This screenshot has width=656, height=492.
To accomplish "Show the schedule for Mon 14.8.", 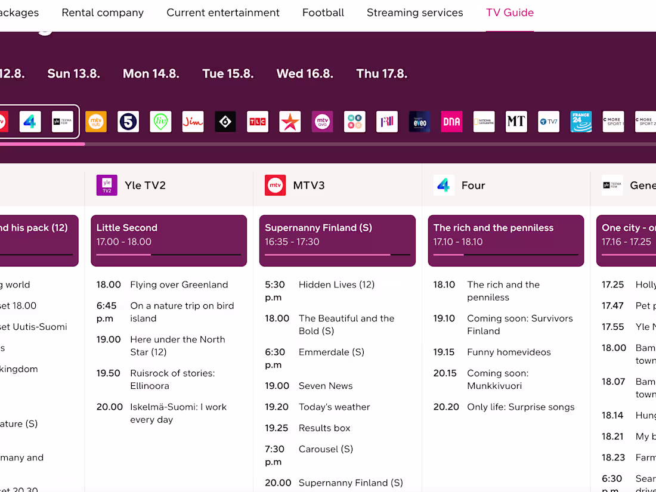I will (x=151, y=74).
